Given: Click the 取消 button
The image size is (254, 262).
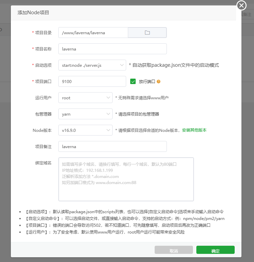Looking at the screenshot, I should tap(174, 250).
